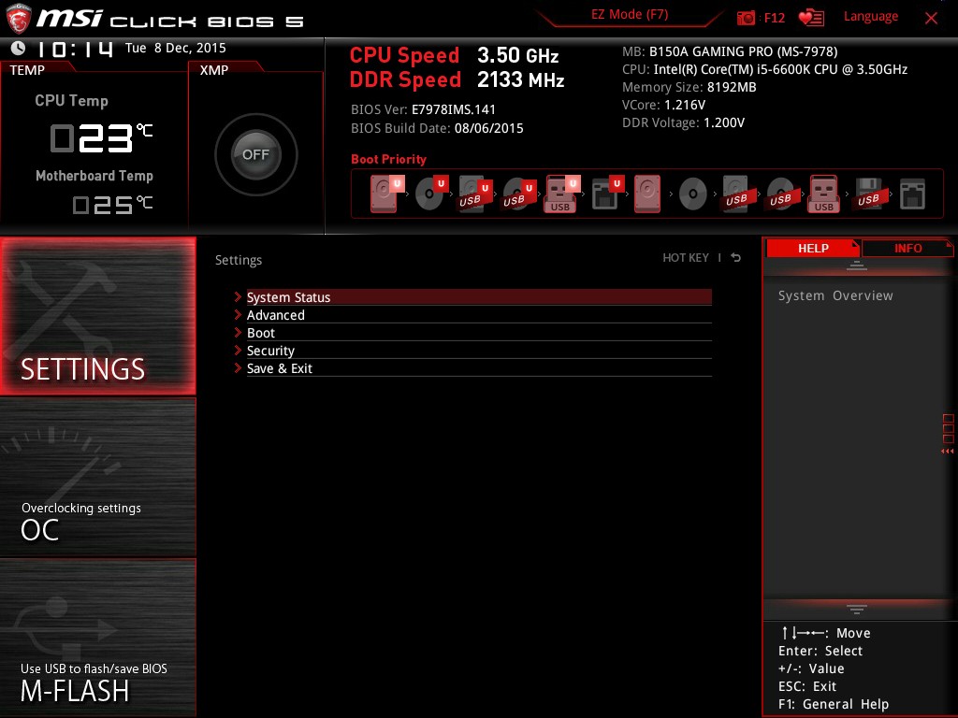The height and width of the screenshot is (718, 958).
Task: Click the BIOS Ver E7978IMS.141 text
Action: point(424,109)
